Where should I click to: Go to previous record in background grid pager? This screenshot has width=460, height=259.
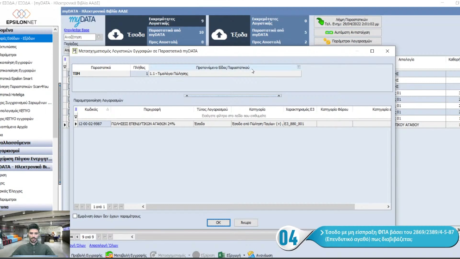click(x=77, y=237)
